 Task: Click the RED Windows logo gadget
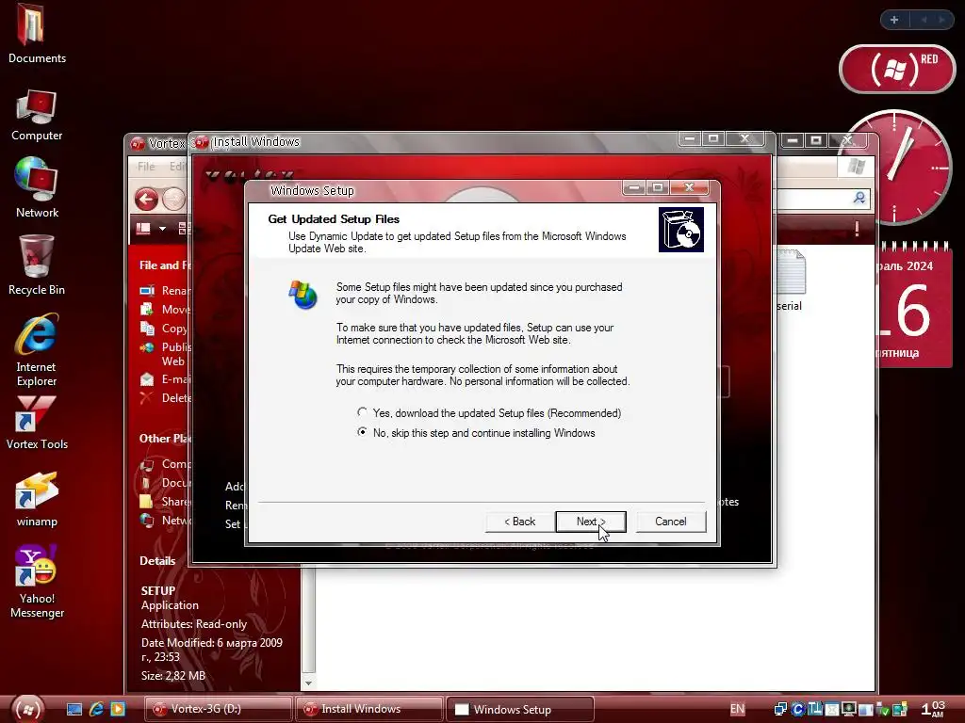[x=897, y=69]
